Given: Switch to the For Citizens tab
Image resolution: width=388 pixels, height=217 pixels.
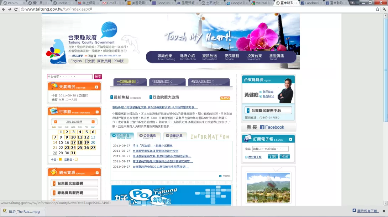Looking at the screenshot, I should (130, 82).
